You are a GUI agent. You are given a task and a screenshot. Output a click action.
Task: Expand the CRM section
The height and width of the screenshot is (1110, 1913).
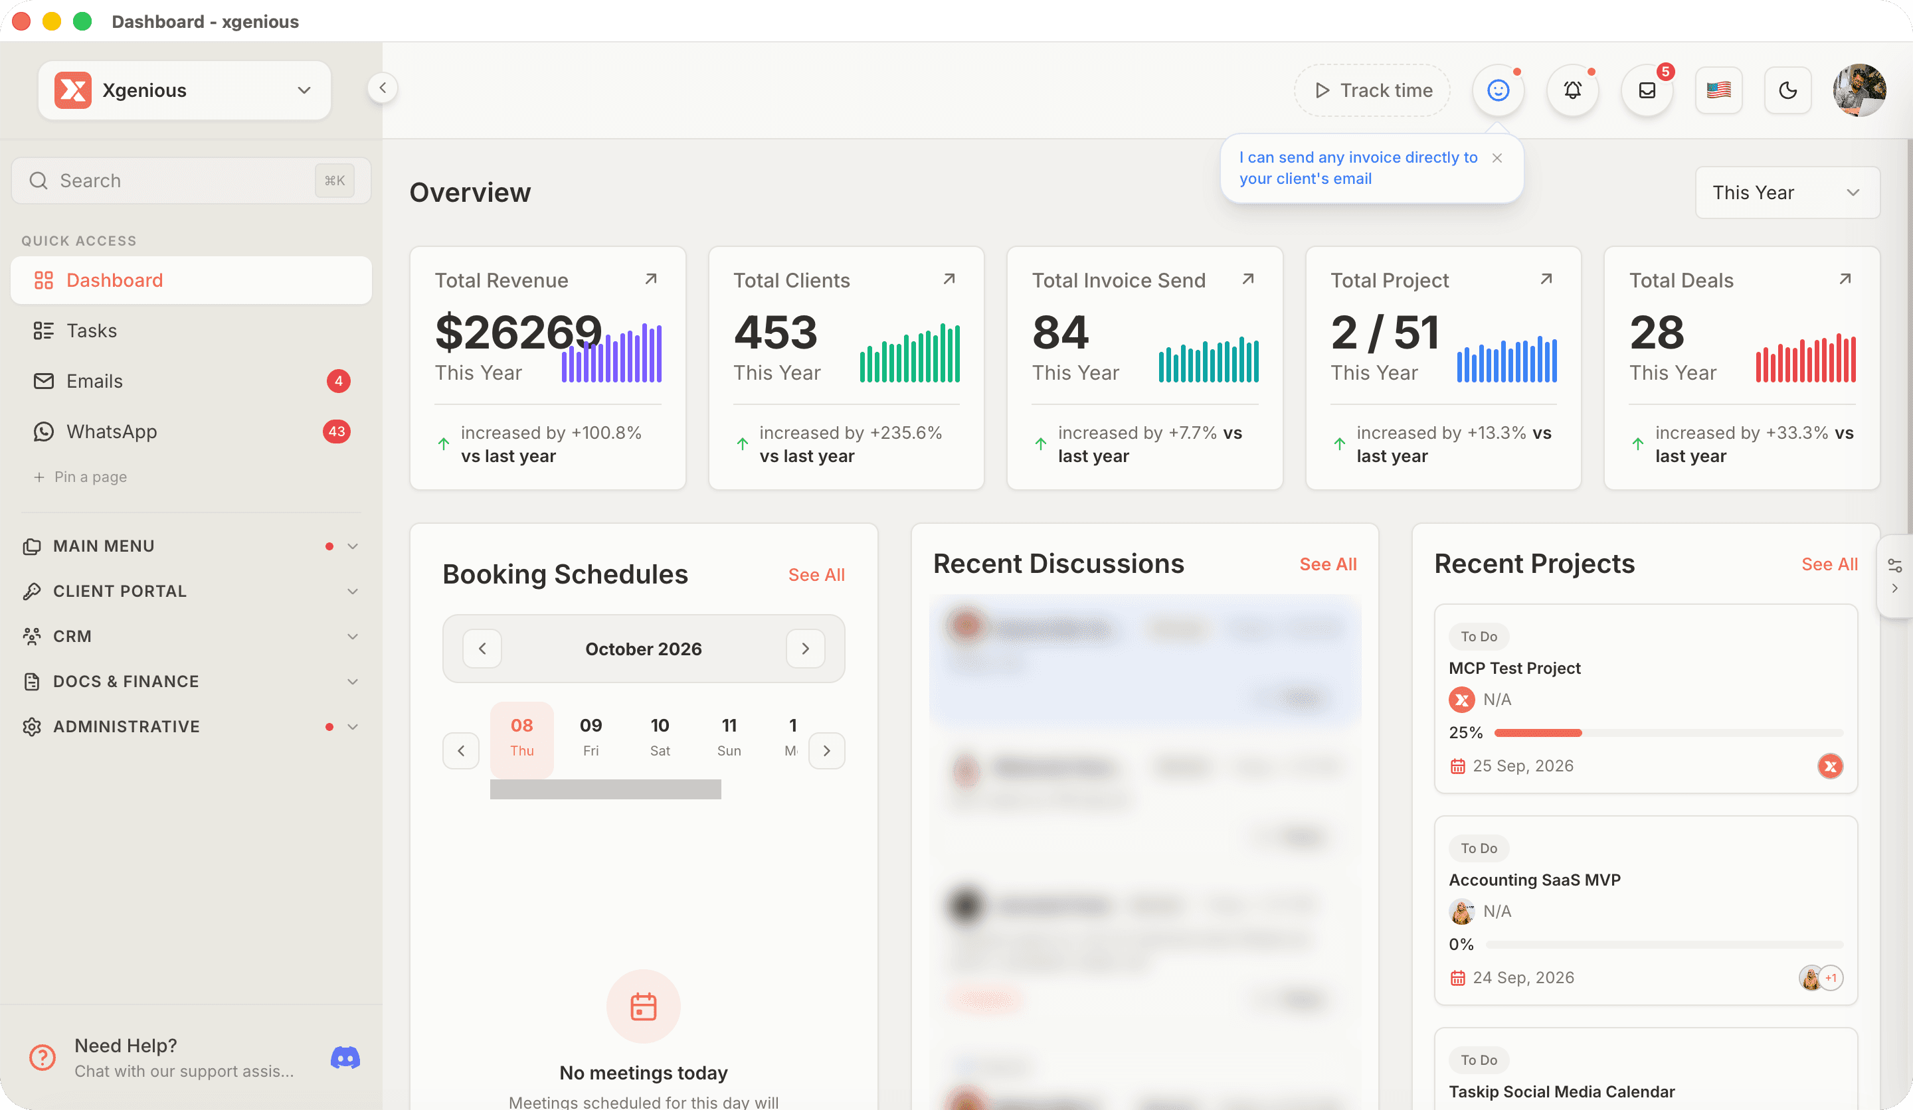(x=191, y=637)
